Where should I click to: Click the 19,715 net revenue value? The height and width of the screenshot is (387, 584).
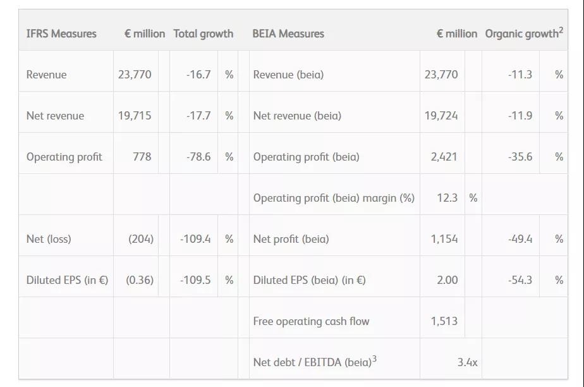135,116
